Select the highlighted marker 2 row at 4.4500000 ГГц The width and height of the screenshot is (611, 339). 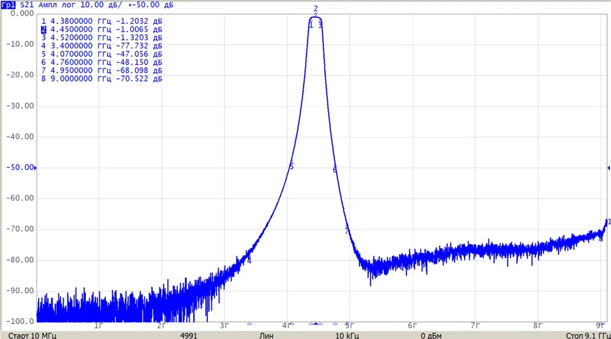click(x=102, y=30)
